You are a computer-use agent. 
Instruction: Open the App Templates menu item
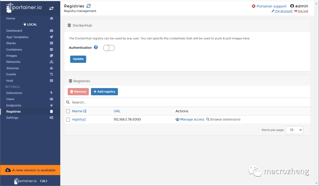coord(17,37)
